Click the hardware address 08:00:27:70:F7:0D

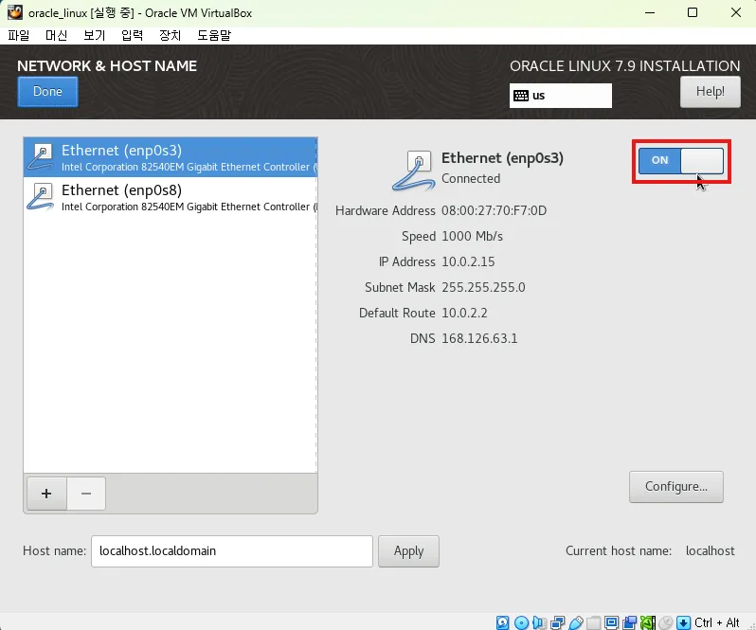(494, 210)
